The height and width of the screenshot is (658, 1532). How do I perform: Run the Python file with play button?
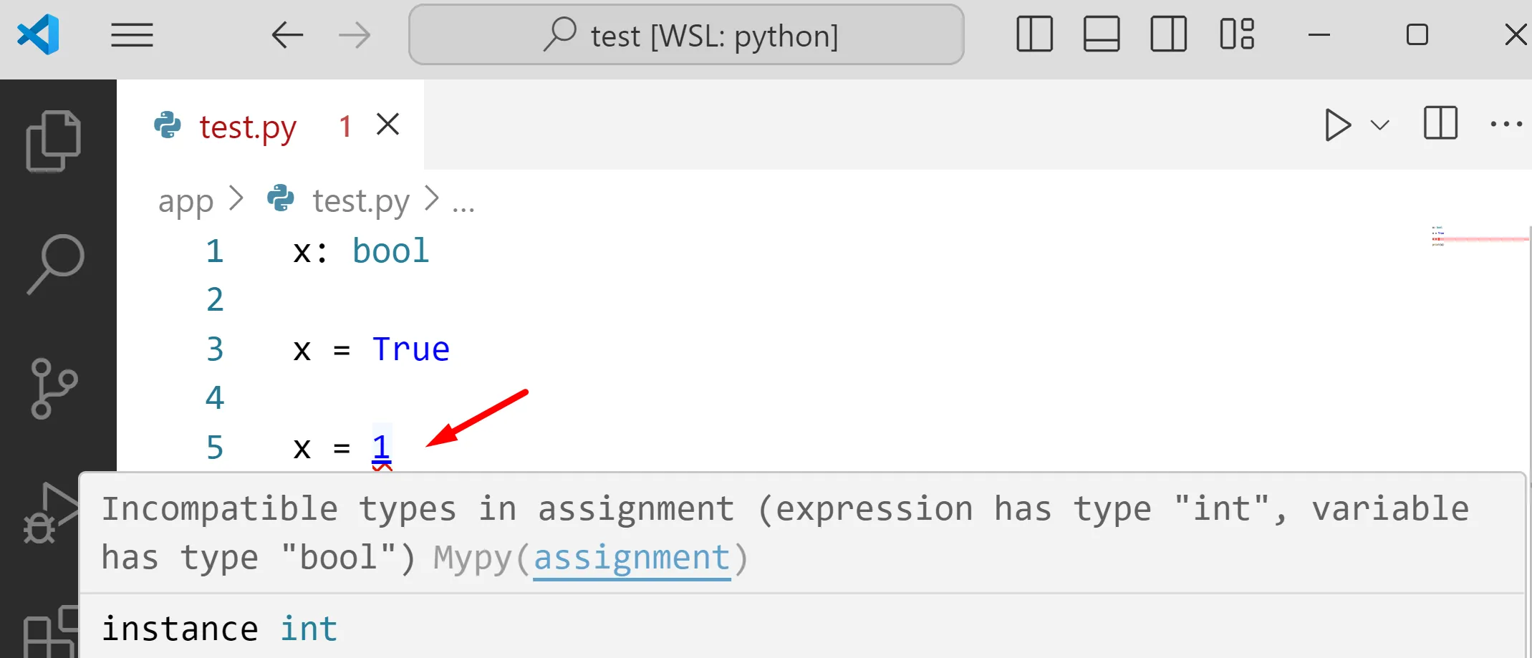click(x=1336, y=125)
